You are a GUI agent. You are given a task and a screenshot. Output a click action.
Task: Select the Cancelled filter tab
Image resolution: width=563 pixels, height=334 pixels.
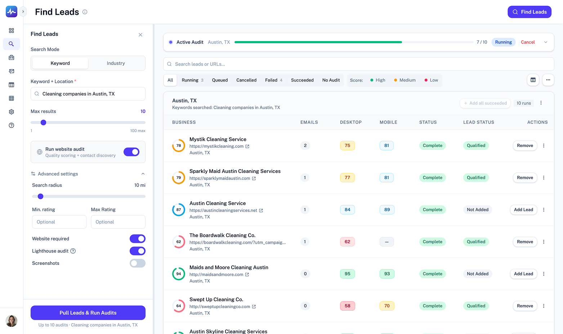246,80
